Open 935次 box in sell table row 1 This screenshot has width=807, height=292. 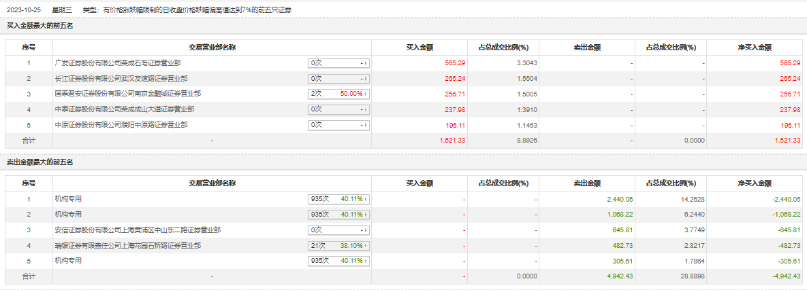tap(338, 199)
